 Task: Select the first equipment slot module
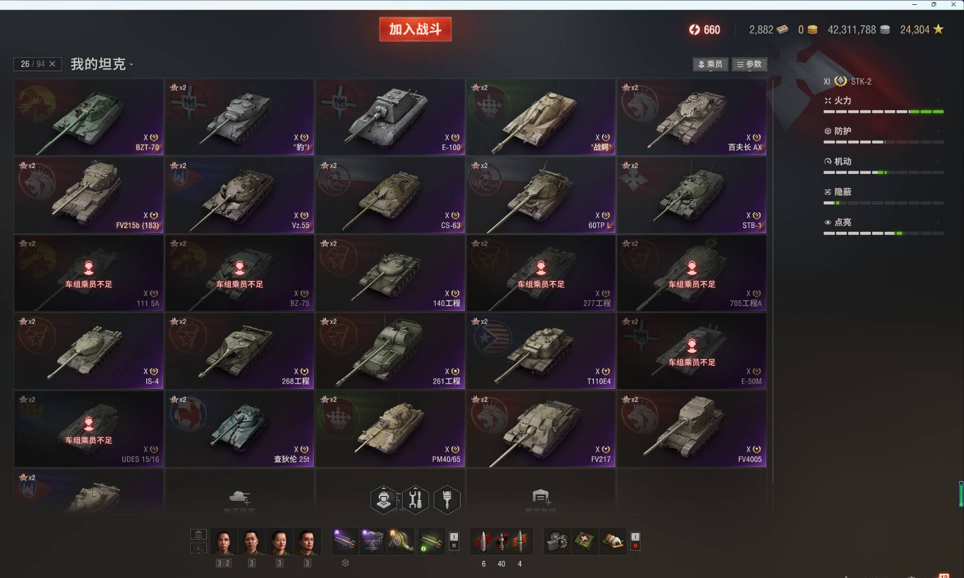click(344, 541)
